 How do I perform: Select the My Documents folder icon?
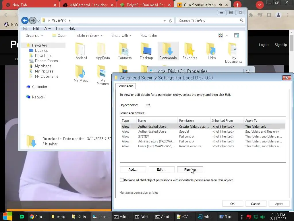234,53
